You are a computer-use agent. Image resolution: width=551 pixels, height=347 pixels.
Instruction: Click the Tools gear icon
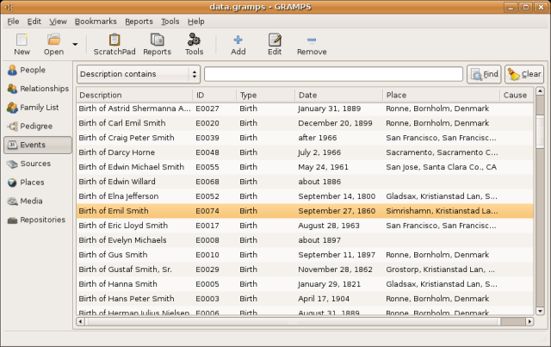click(194, 44)
